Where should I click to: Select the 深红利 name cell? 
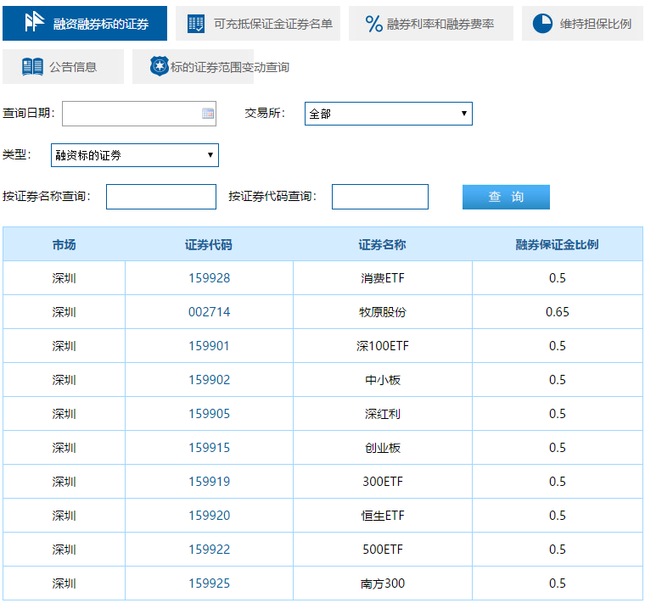pyautogui.click(x=383, y=414)
